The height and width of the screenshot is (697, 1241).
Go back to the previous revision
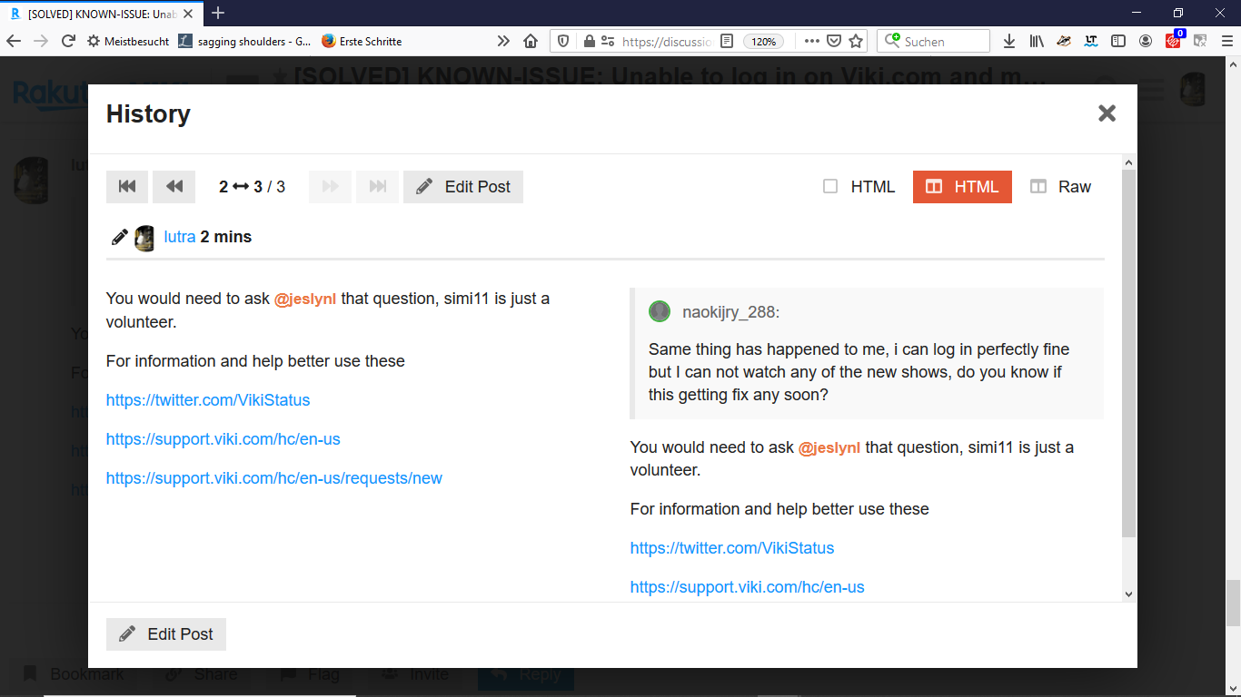point(174,186)
